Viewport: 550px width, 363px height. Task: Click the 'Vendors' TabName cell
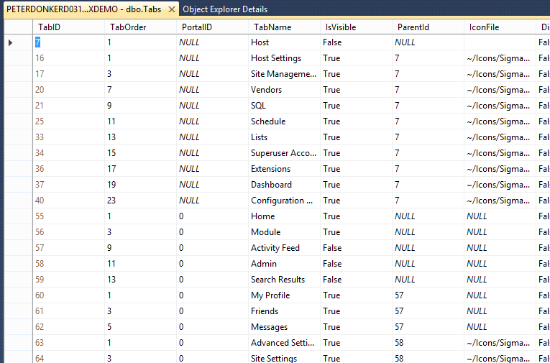click(x=284, y=90)
